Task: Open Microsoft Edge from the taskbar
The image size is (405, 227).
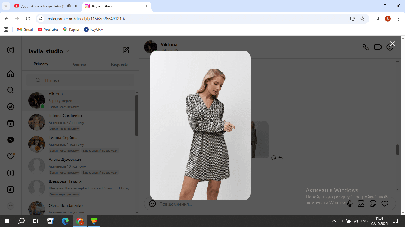Action: tap(65, 221)
